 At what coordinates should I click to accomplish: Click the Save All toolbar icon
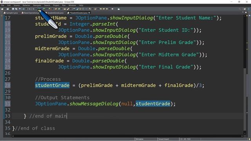pos(16,9)
